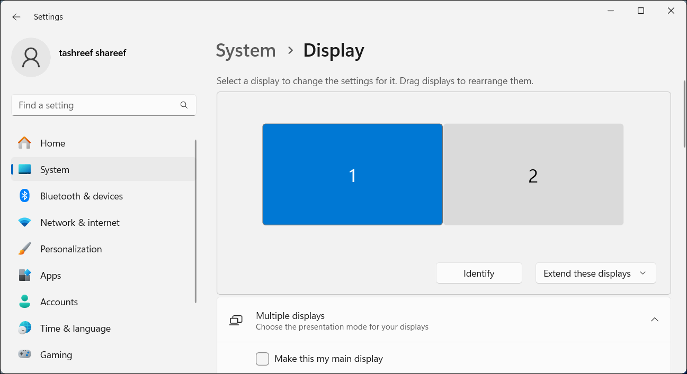Collapse the Multiple displays section
The width and height of the screenshot is (687, 374).
pyautogui.click(x=655, y=320)
